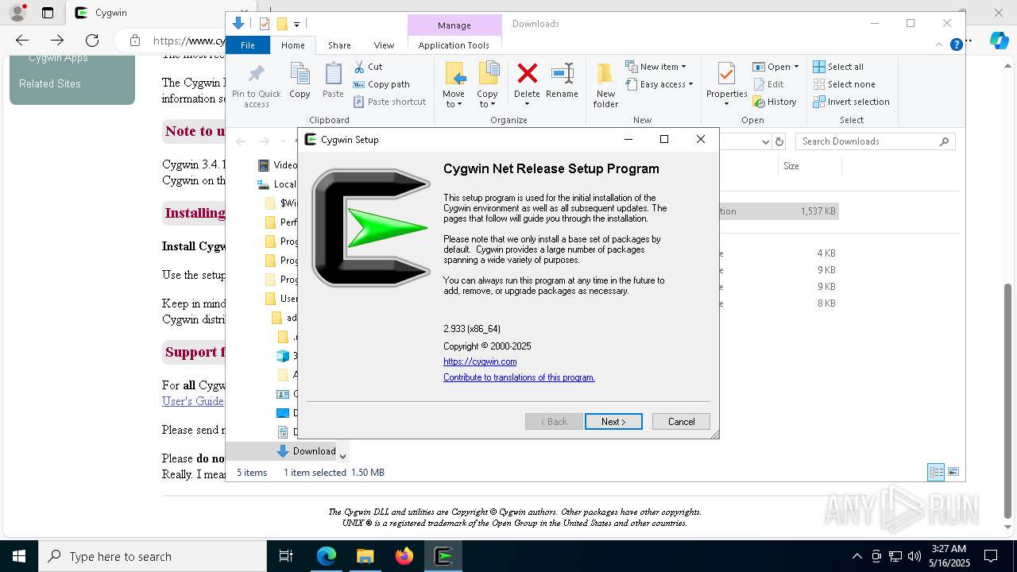Open the Copilot icon in Edge
The width and height of the screenshot is (1017, 572).
pos(1000,41)
